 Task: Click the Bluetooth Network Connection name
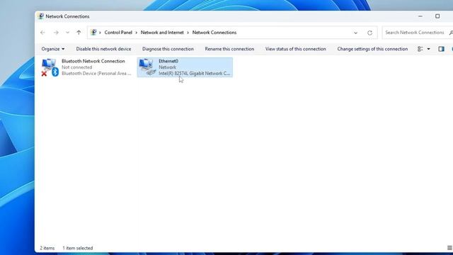(x=93, y=61)
